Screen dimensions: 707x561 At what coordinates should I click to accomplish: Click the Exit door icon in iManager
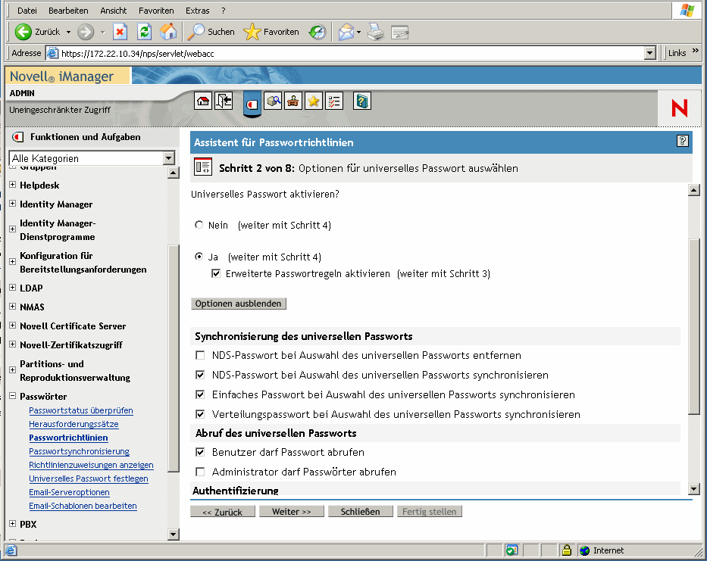(223, 101)
